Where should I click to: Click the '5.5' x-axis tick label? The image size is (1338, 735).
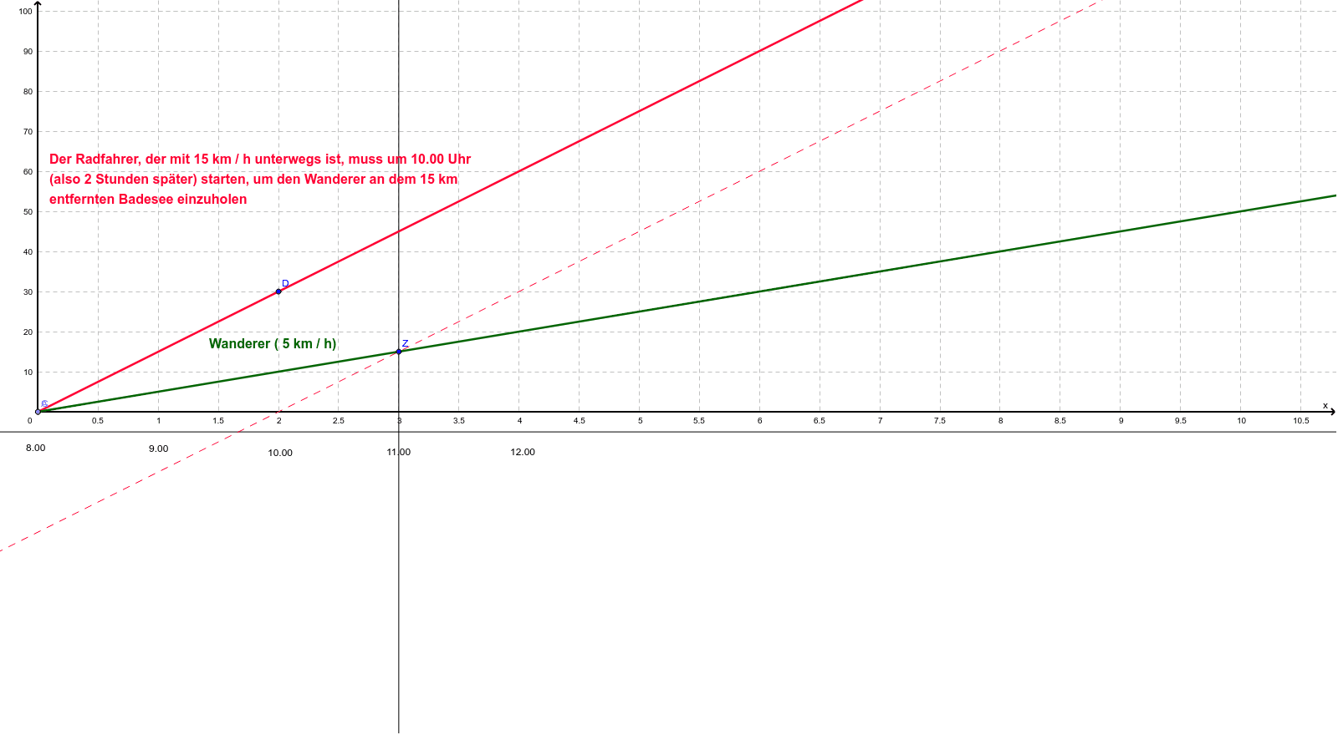click(699, 420)
